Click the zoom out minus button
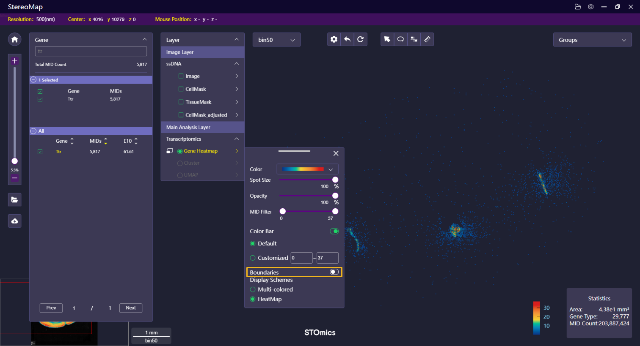Image resolution: width=640 pixels, height=346 pixels. (14, 178)
